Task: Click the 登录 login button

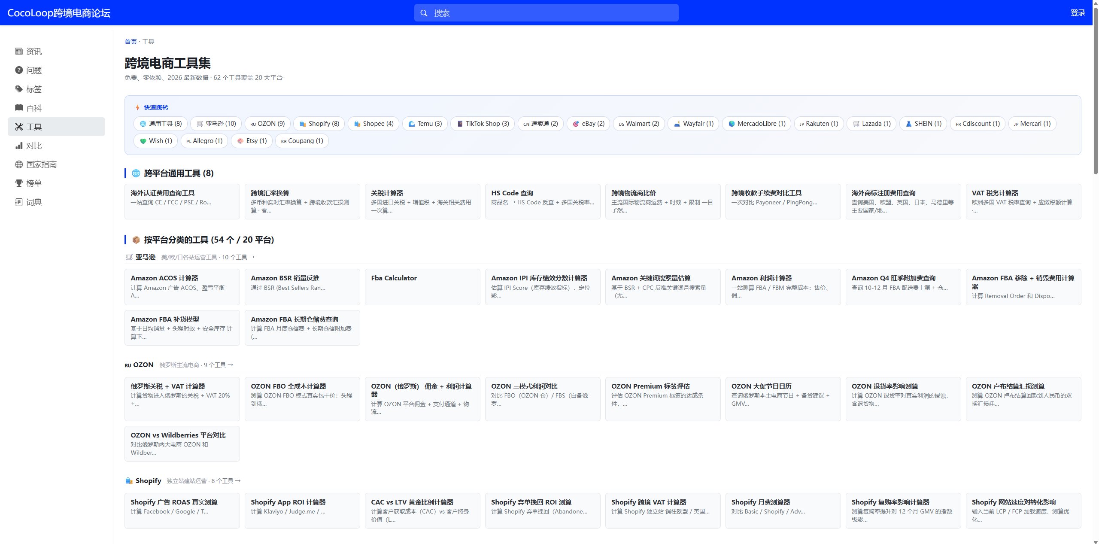Action: pyautogui.click(x=1078, y=13)
